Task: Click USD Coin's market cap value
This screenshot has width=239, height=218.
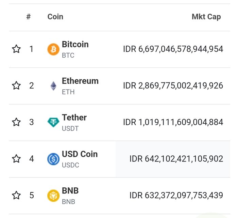Action: tap(176, 159)
